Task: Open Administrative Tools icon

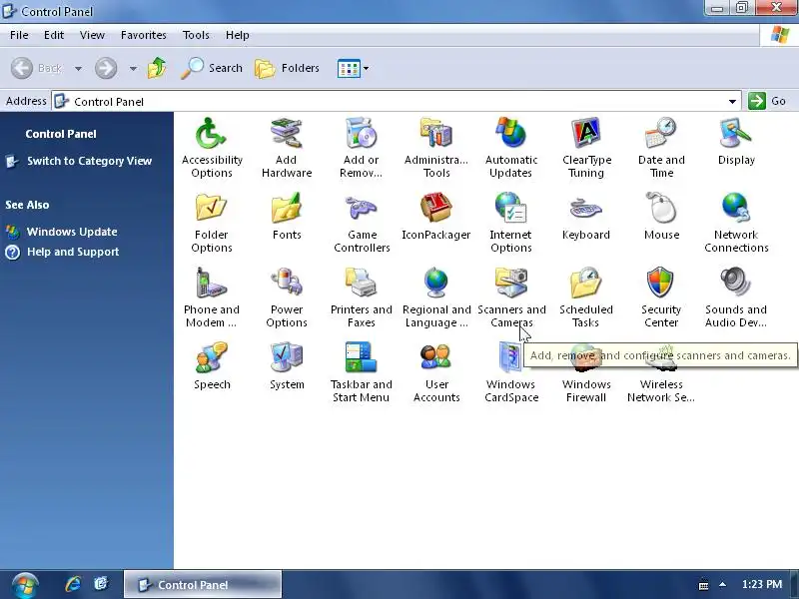Action: (436, 133)
